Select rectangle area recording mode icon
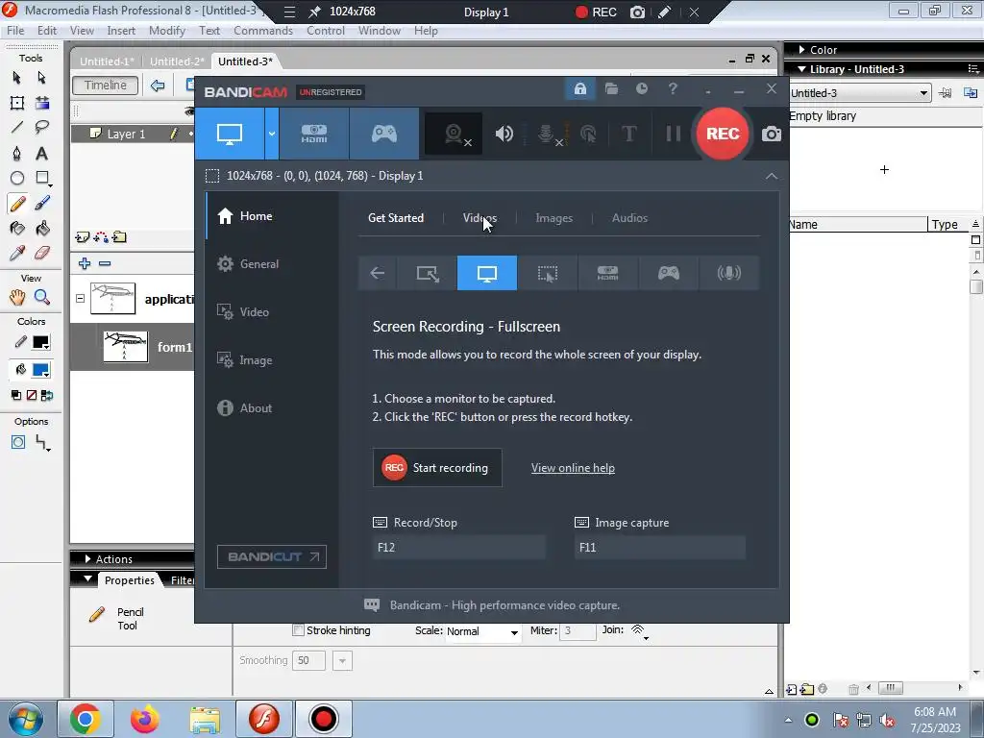This screenshot has height=738, width=984. click(427, 273)
